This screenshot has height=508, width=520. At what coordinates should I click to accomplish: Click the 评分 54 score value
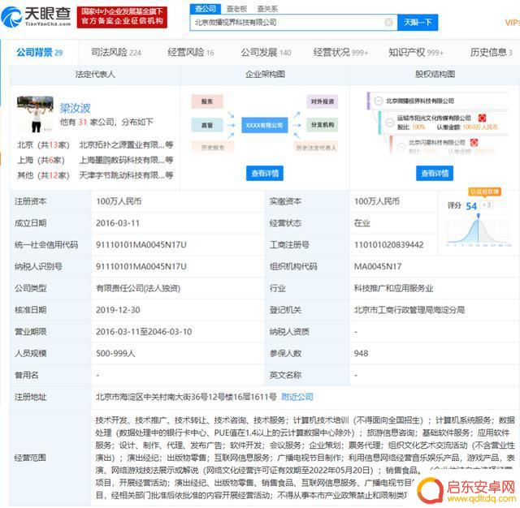coord(471,206)
